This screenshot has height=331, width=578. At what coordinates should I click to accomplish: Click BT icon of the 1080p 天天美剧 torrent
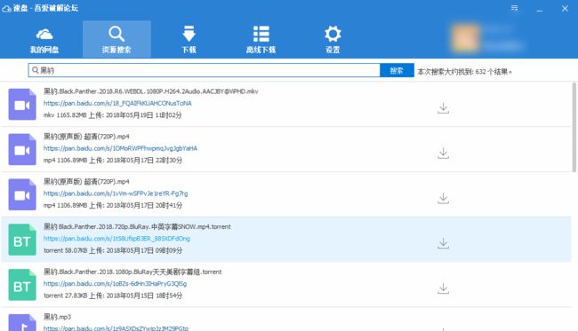click(22, 285)
